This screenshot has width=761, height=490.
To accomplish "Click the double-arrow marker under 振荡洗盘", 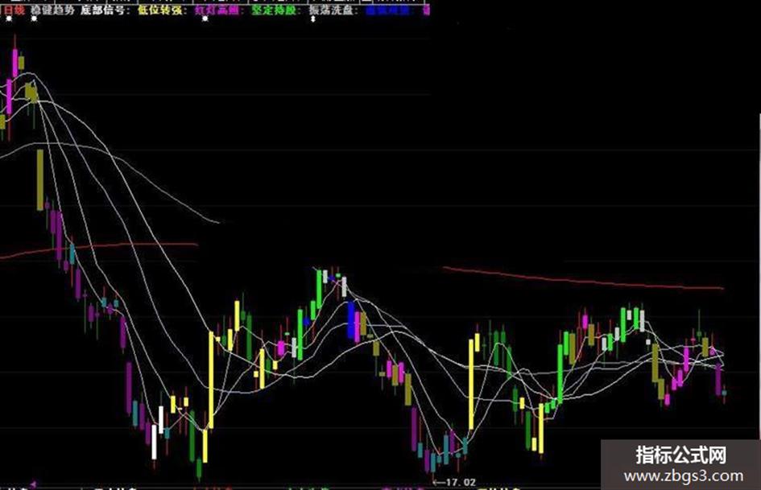I will click(313, 19).
